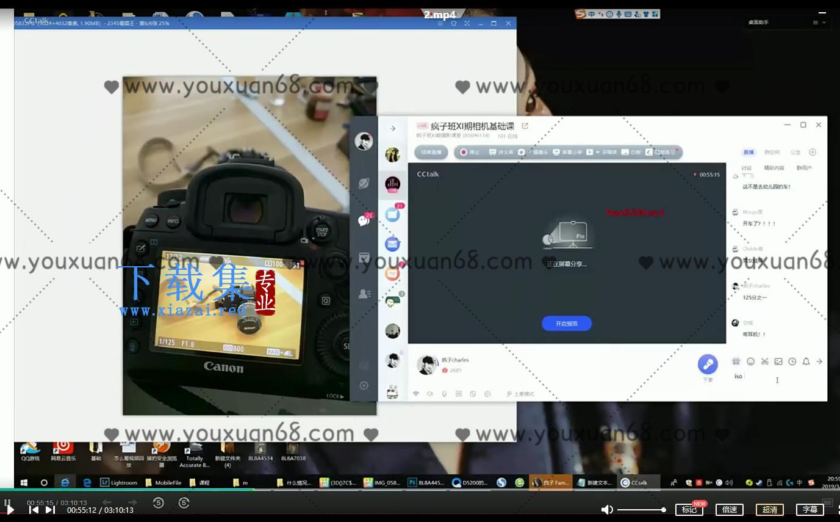Open the circular settings icon beside 公告
Screen dimensions: 840x522
point(813,152)
